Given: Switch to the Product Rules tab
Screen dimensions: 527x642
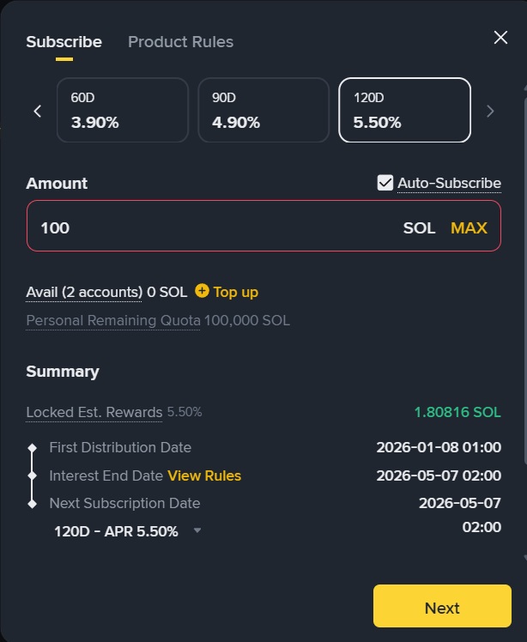Looking at the screenshot, I should click(x=180, y=41).
